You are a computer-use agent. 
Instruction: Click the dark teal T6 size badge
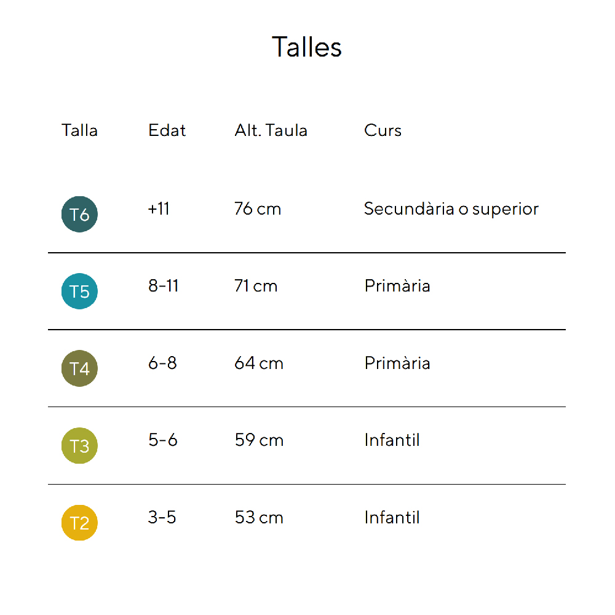[79, 215]
